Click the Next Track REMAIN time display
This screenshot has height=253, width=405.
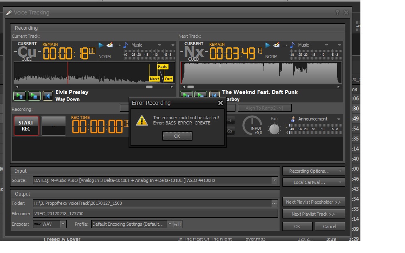(x=236, y=53)
